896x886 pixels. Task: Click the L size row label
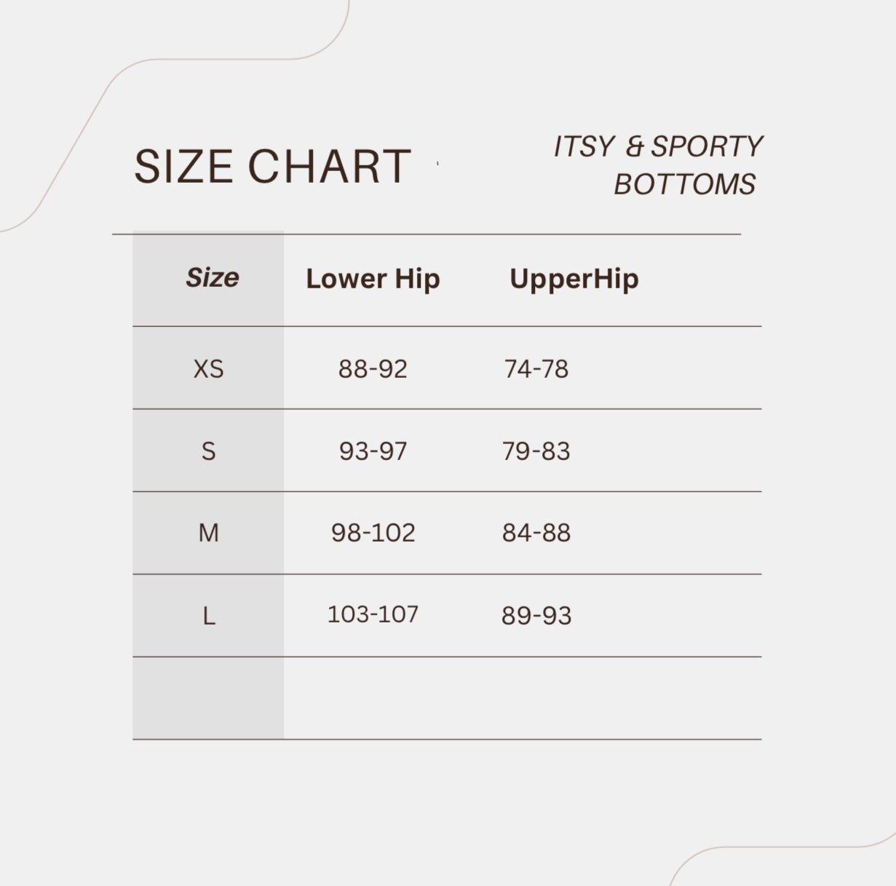[208, 617]
